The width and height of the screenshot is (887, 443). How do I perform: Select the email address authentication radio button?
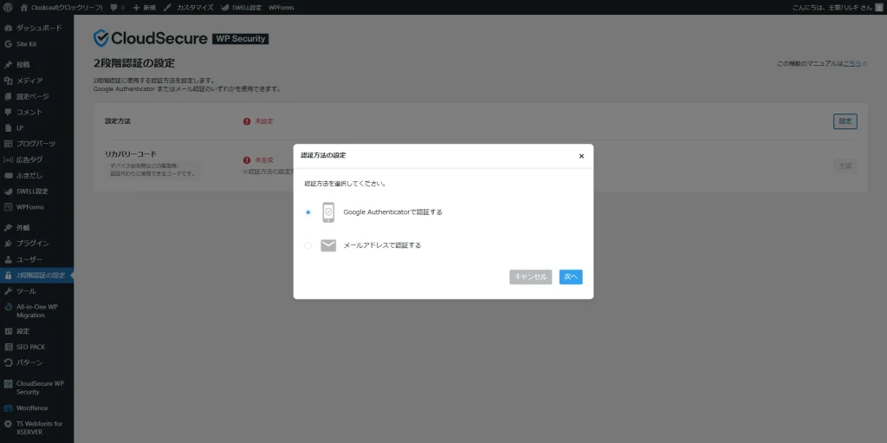[308, 245]
